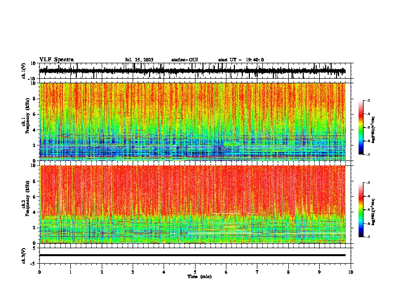The height and width of the screenshot is (305, 395).
Task: Click the "8" kHz tick of ch.1 spectrogram
Action: coord(35,99)
